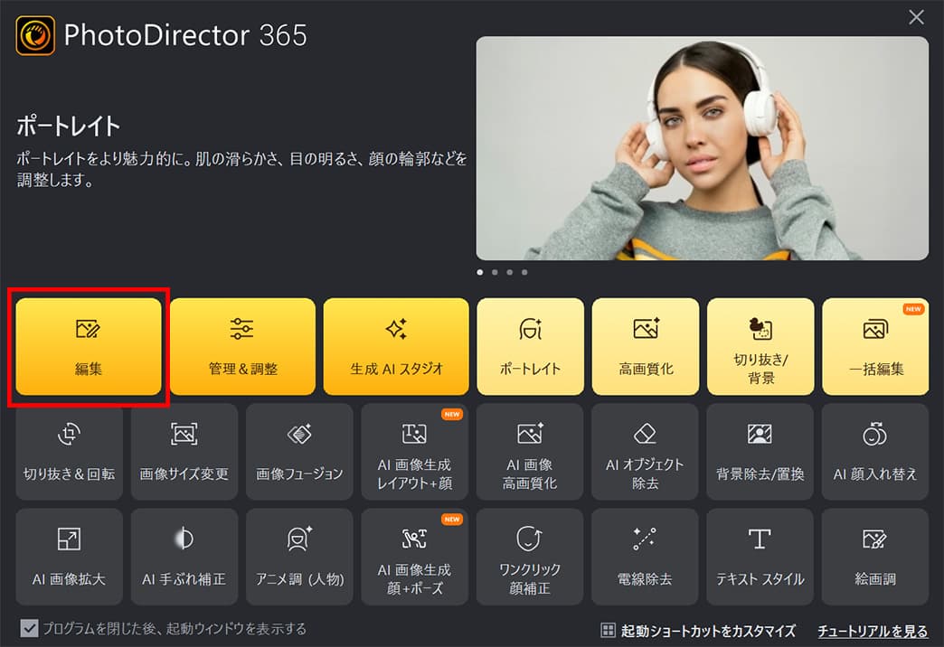The width and height of the screenshot is (944, 647).
Task: Open the 背景除去/置換 tool
Action: pos(760,452)
